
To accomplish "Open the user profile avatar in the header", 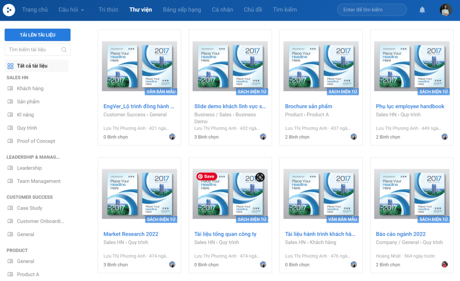I will pyautogui.click(x=446, y=10).
